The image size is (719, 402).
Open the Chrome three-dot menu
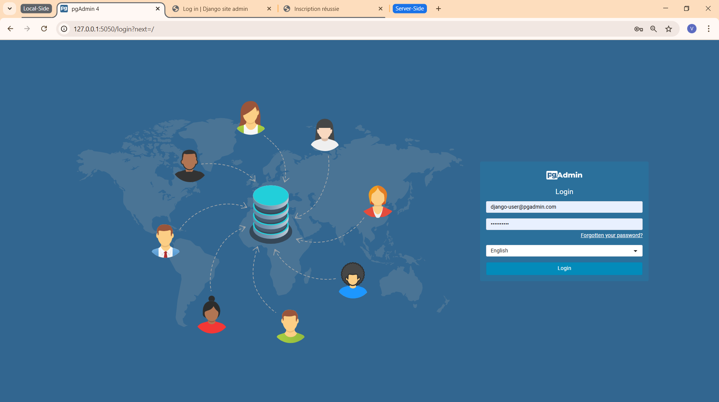coord(709,29)
